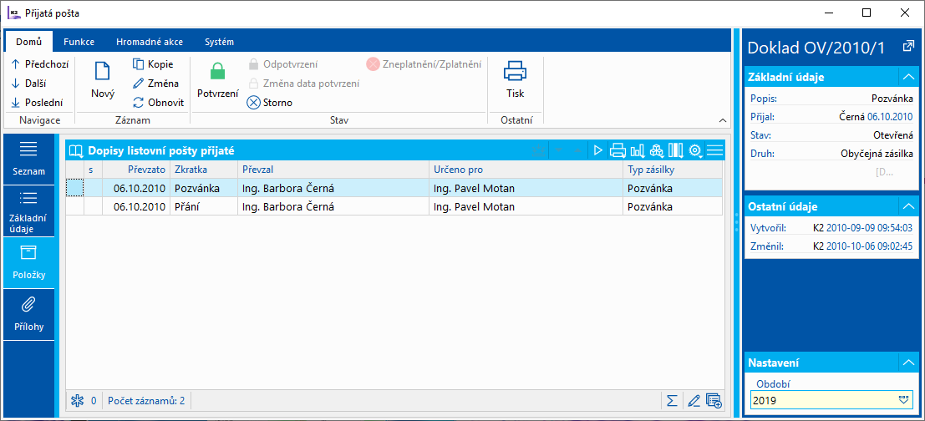Click the book icon beside the grid title
Viewport: 925px width, 421px height.
[x=76, y=151]
